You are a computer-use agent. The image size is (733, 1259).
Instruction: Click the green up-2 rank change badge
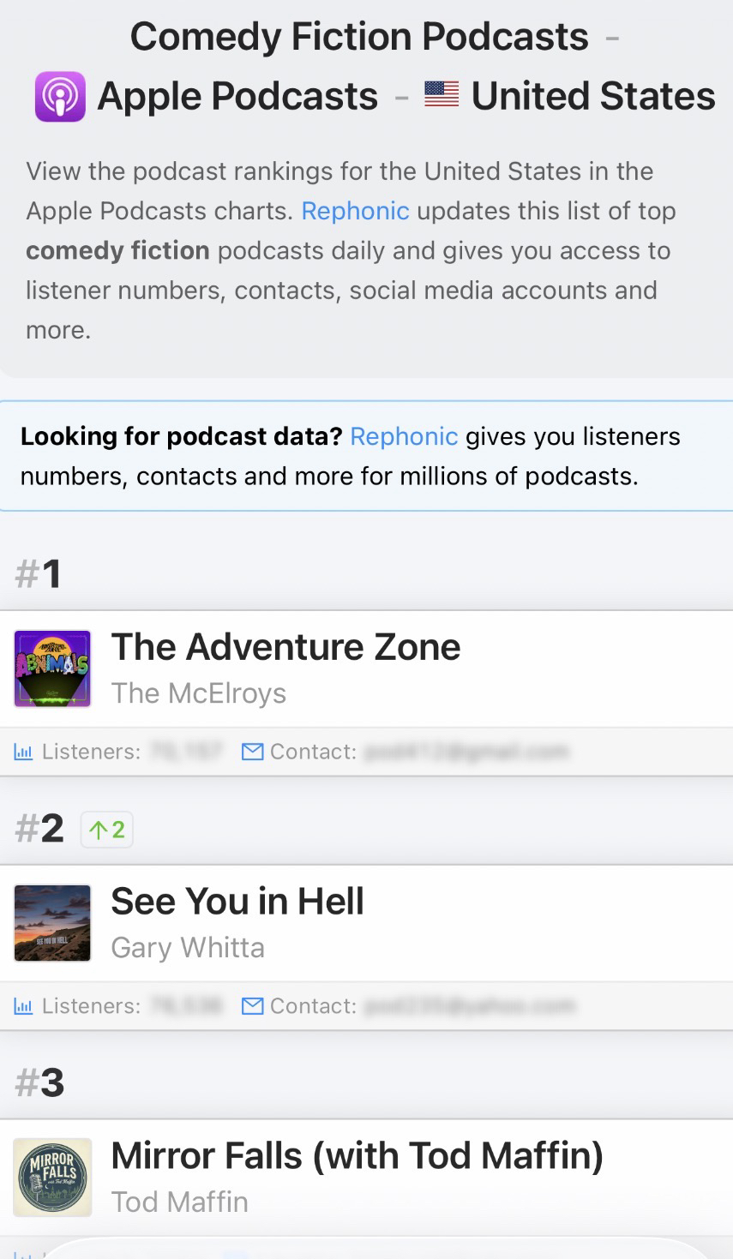(107, 830)
